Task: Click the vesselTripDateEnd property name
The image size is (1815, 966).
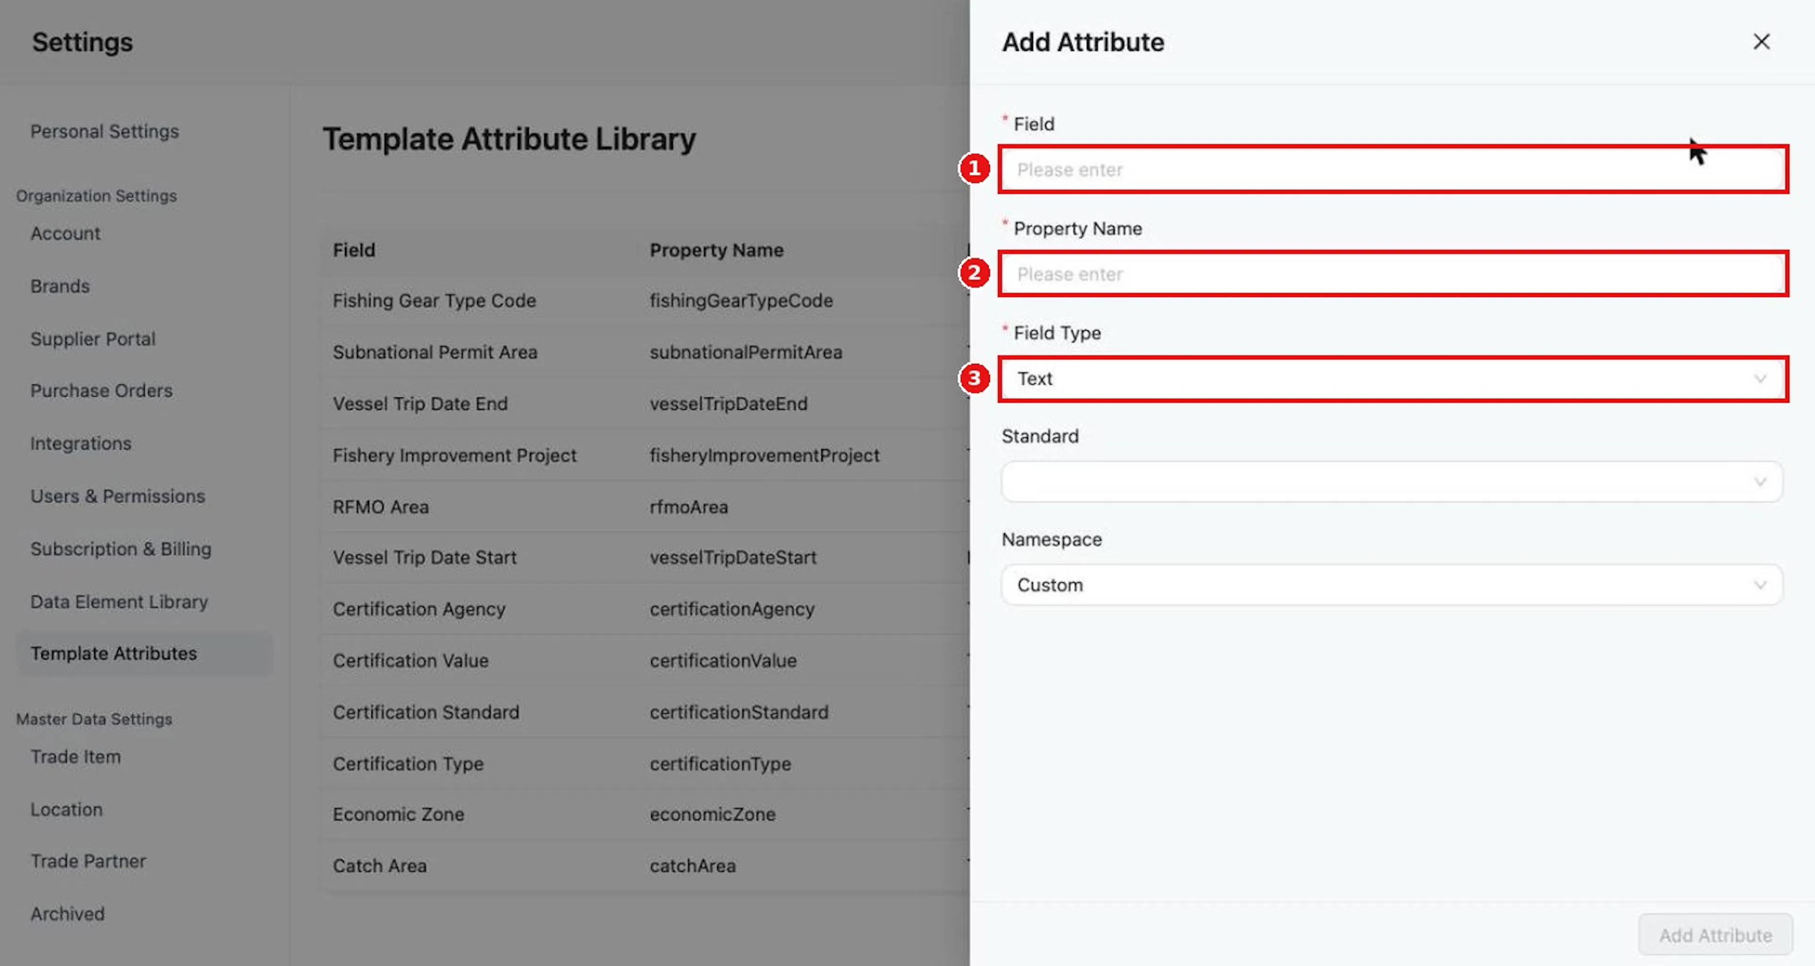Action: click(x=728, y=404)
